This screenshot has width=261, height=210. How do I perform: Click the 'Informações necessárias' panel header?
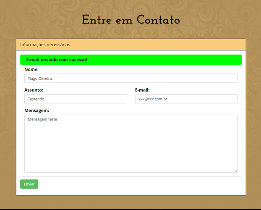tap(131, 45)
